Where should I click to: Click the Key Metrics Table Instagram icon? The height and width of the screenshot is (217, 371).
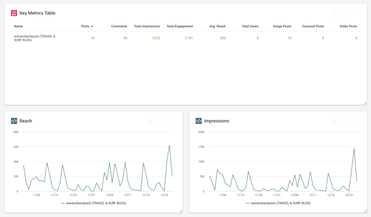tap(14, 13)
